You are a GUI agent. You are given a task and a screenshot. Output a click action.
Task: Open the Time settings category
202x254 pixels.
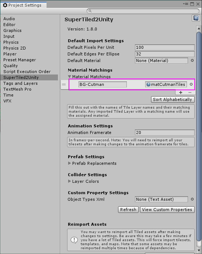[x=8, y=95]
